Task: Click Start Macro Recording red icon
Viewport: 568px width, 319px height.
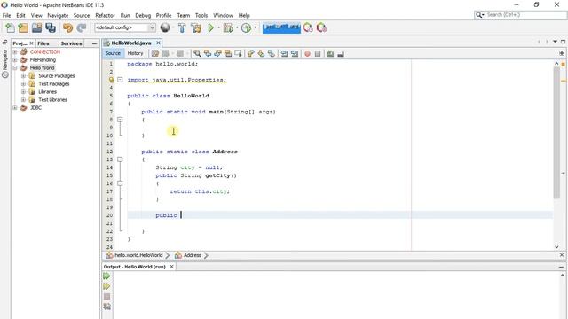Action: click(307, 53)
